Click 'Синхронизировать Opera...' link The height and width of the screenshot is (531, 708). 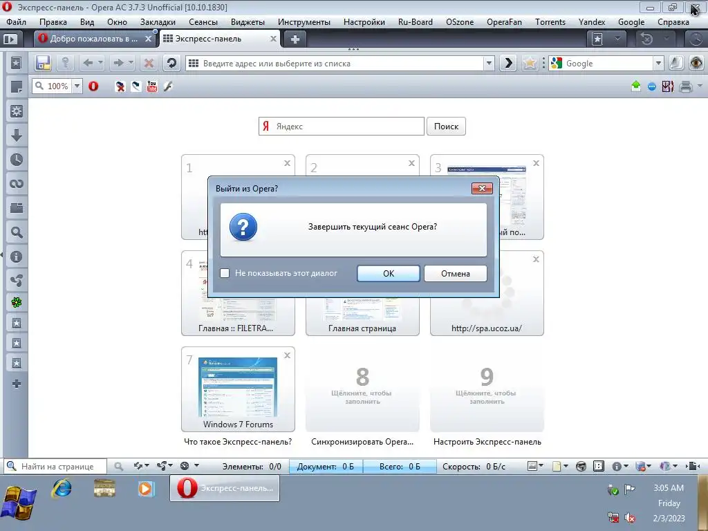[362, 442]
